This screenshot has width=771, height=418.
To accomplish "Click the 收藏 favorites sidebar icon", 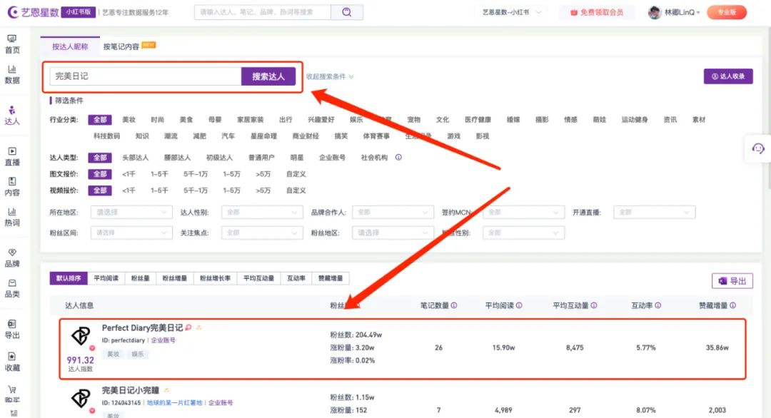I will 14,364.
